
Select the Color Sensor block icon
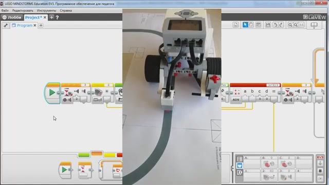(98, 92)
